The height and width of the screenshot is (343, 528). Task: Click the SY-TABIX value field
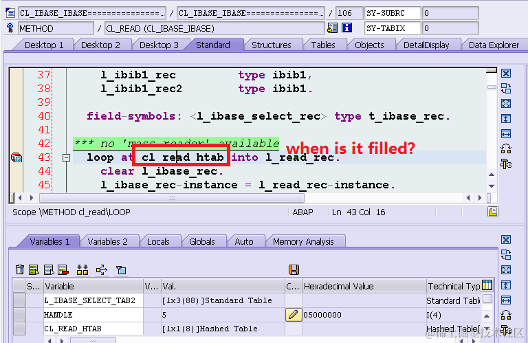click(x=450, y=28)
